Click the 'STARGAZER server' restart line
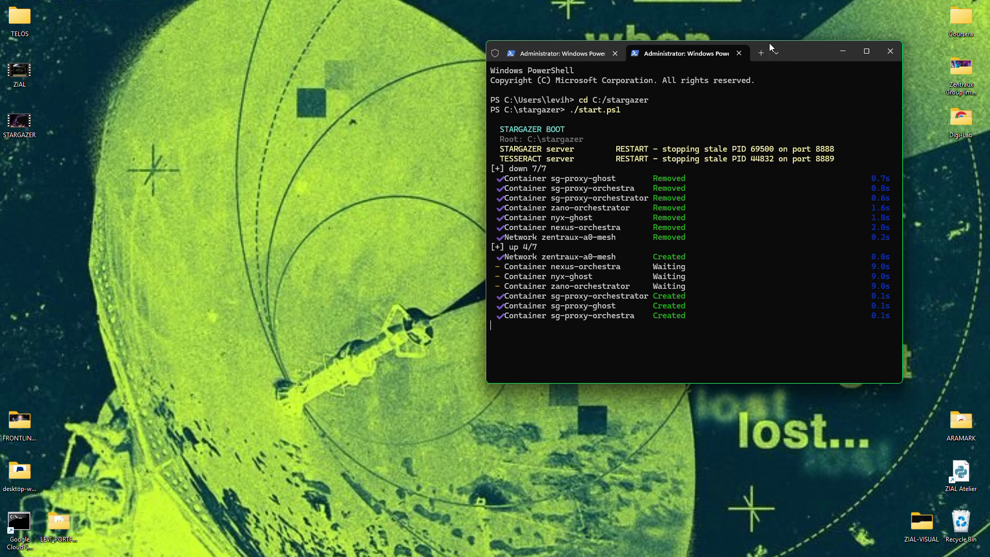The image size is (990, 557). click(667, 149)
